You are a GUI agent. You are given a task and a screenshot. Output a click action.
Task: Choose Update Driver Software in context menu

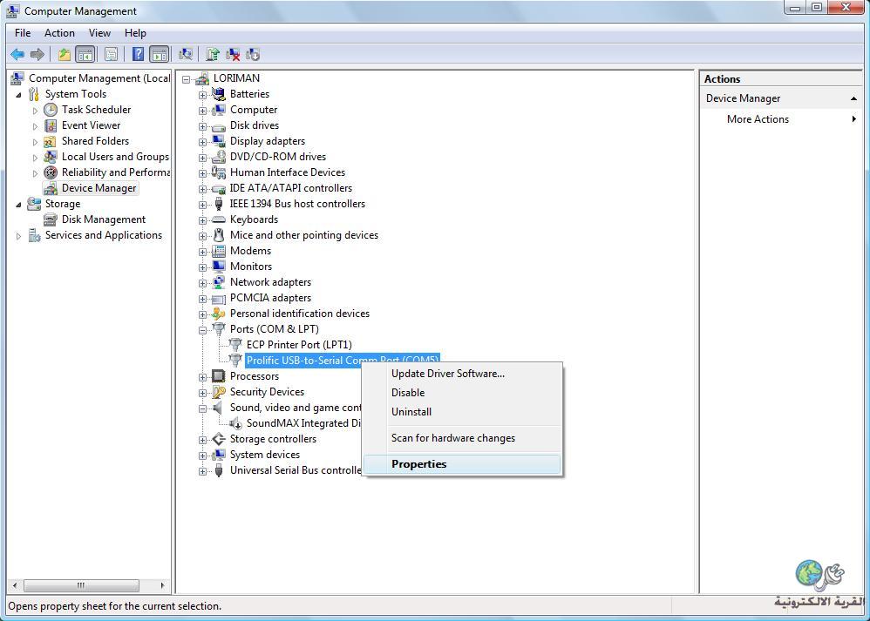coord(462,374)
